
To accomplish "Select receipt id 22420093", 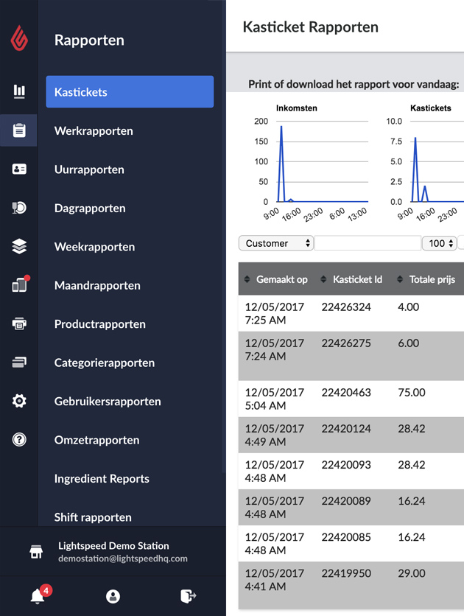I will pos(346,465).
